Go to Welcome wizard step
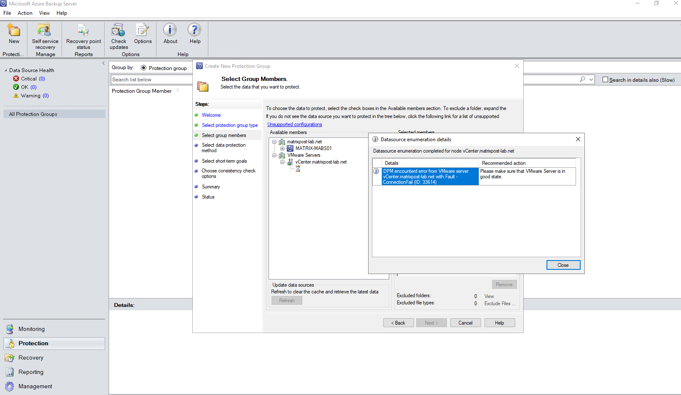Image resolution: width=681 pixels, height=395 pixels. [211, 115]
